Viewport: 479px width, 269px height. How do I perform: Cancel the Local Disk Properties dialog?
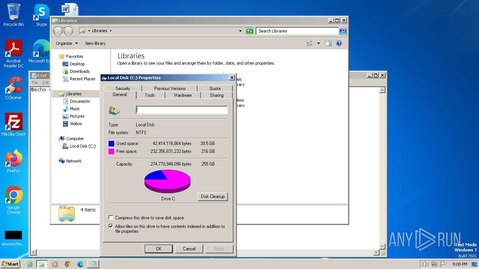tap(189, 249)
